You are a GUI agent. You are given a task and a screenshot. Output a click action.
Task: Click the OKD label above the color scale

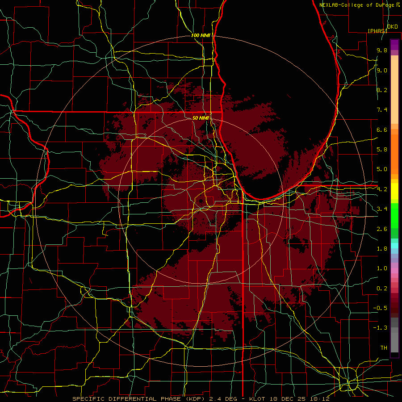(x=392, y=27)
